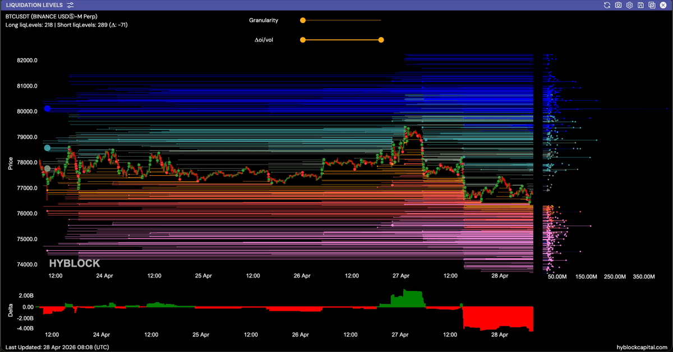Click the 82000.0 price axis label
Viewport: 673px width, 352px height.
click(x=27, y=60)
